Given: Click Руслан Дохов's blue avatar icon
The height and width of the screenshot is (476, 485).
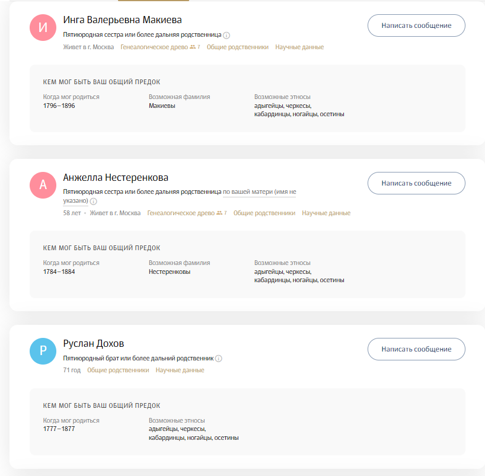Looking at the screenshot, I should [x=42, y=350].
